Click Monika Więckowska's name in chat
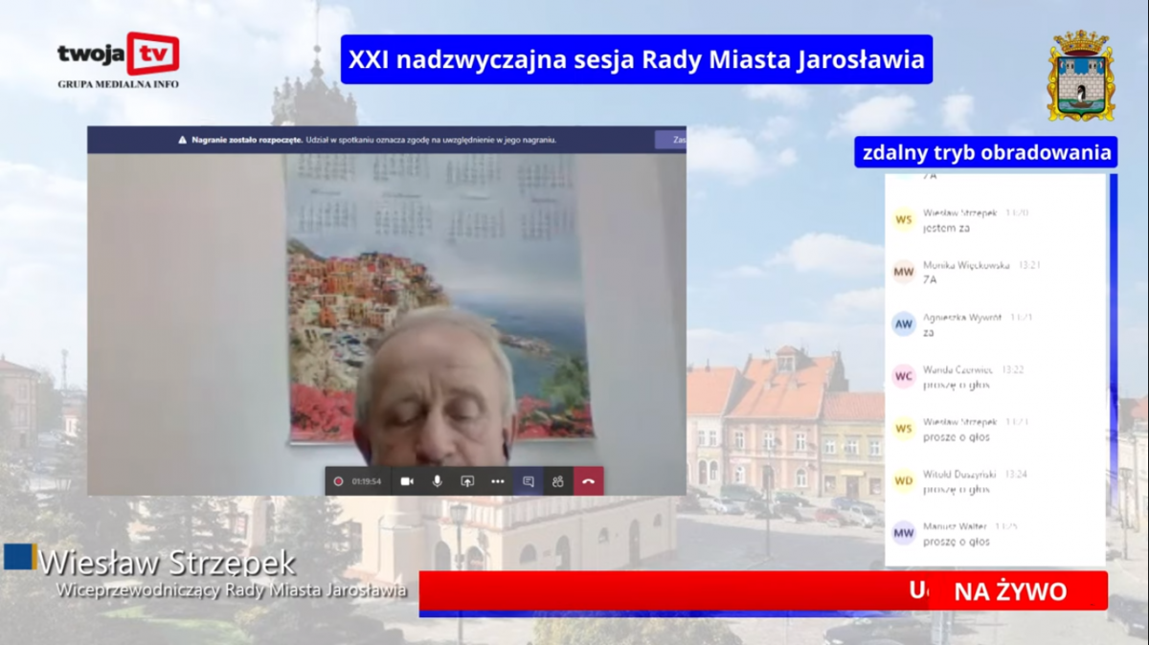 coord(966,265)
